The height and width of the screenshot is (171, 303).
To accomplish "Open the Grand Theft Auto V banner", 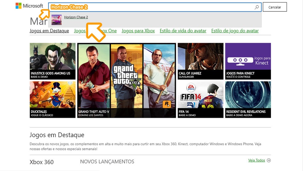I will click(127, 80).
